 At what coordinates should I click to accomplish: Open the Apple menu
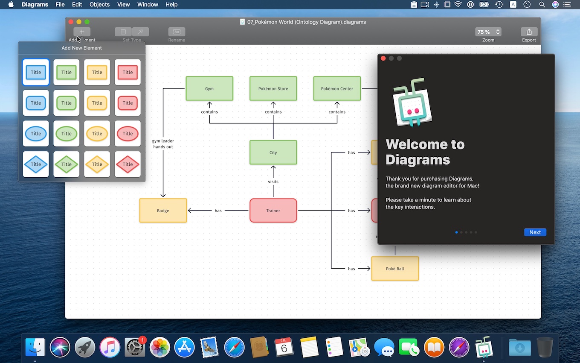tap(11, 4)
